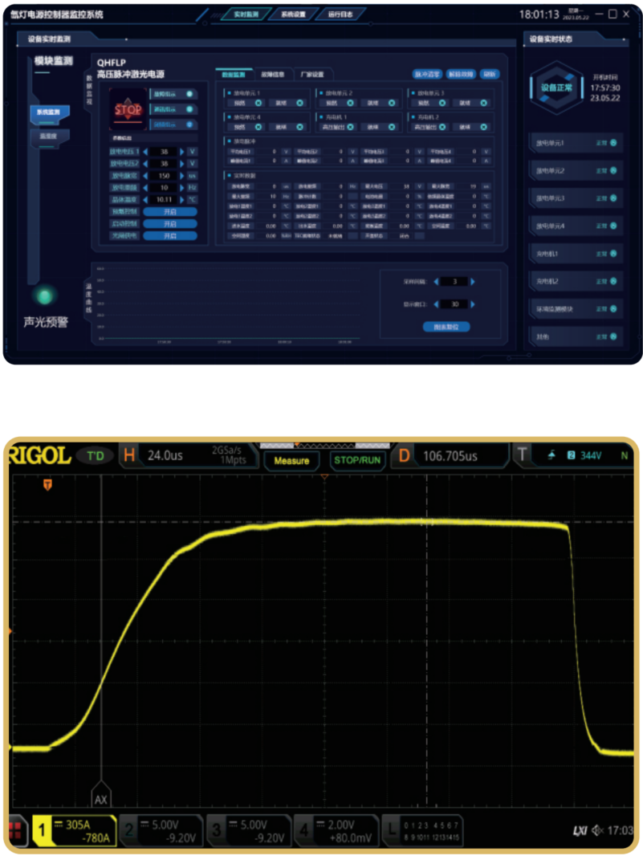643x860 pixels.
Task: Increase 采样间隔 value with right arrow
Action: (473, 282)
